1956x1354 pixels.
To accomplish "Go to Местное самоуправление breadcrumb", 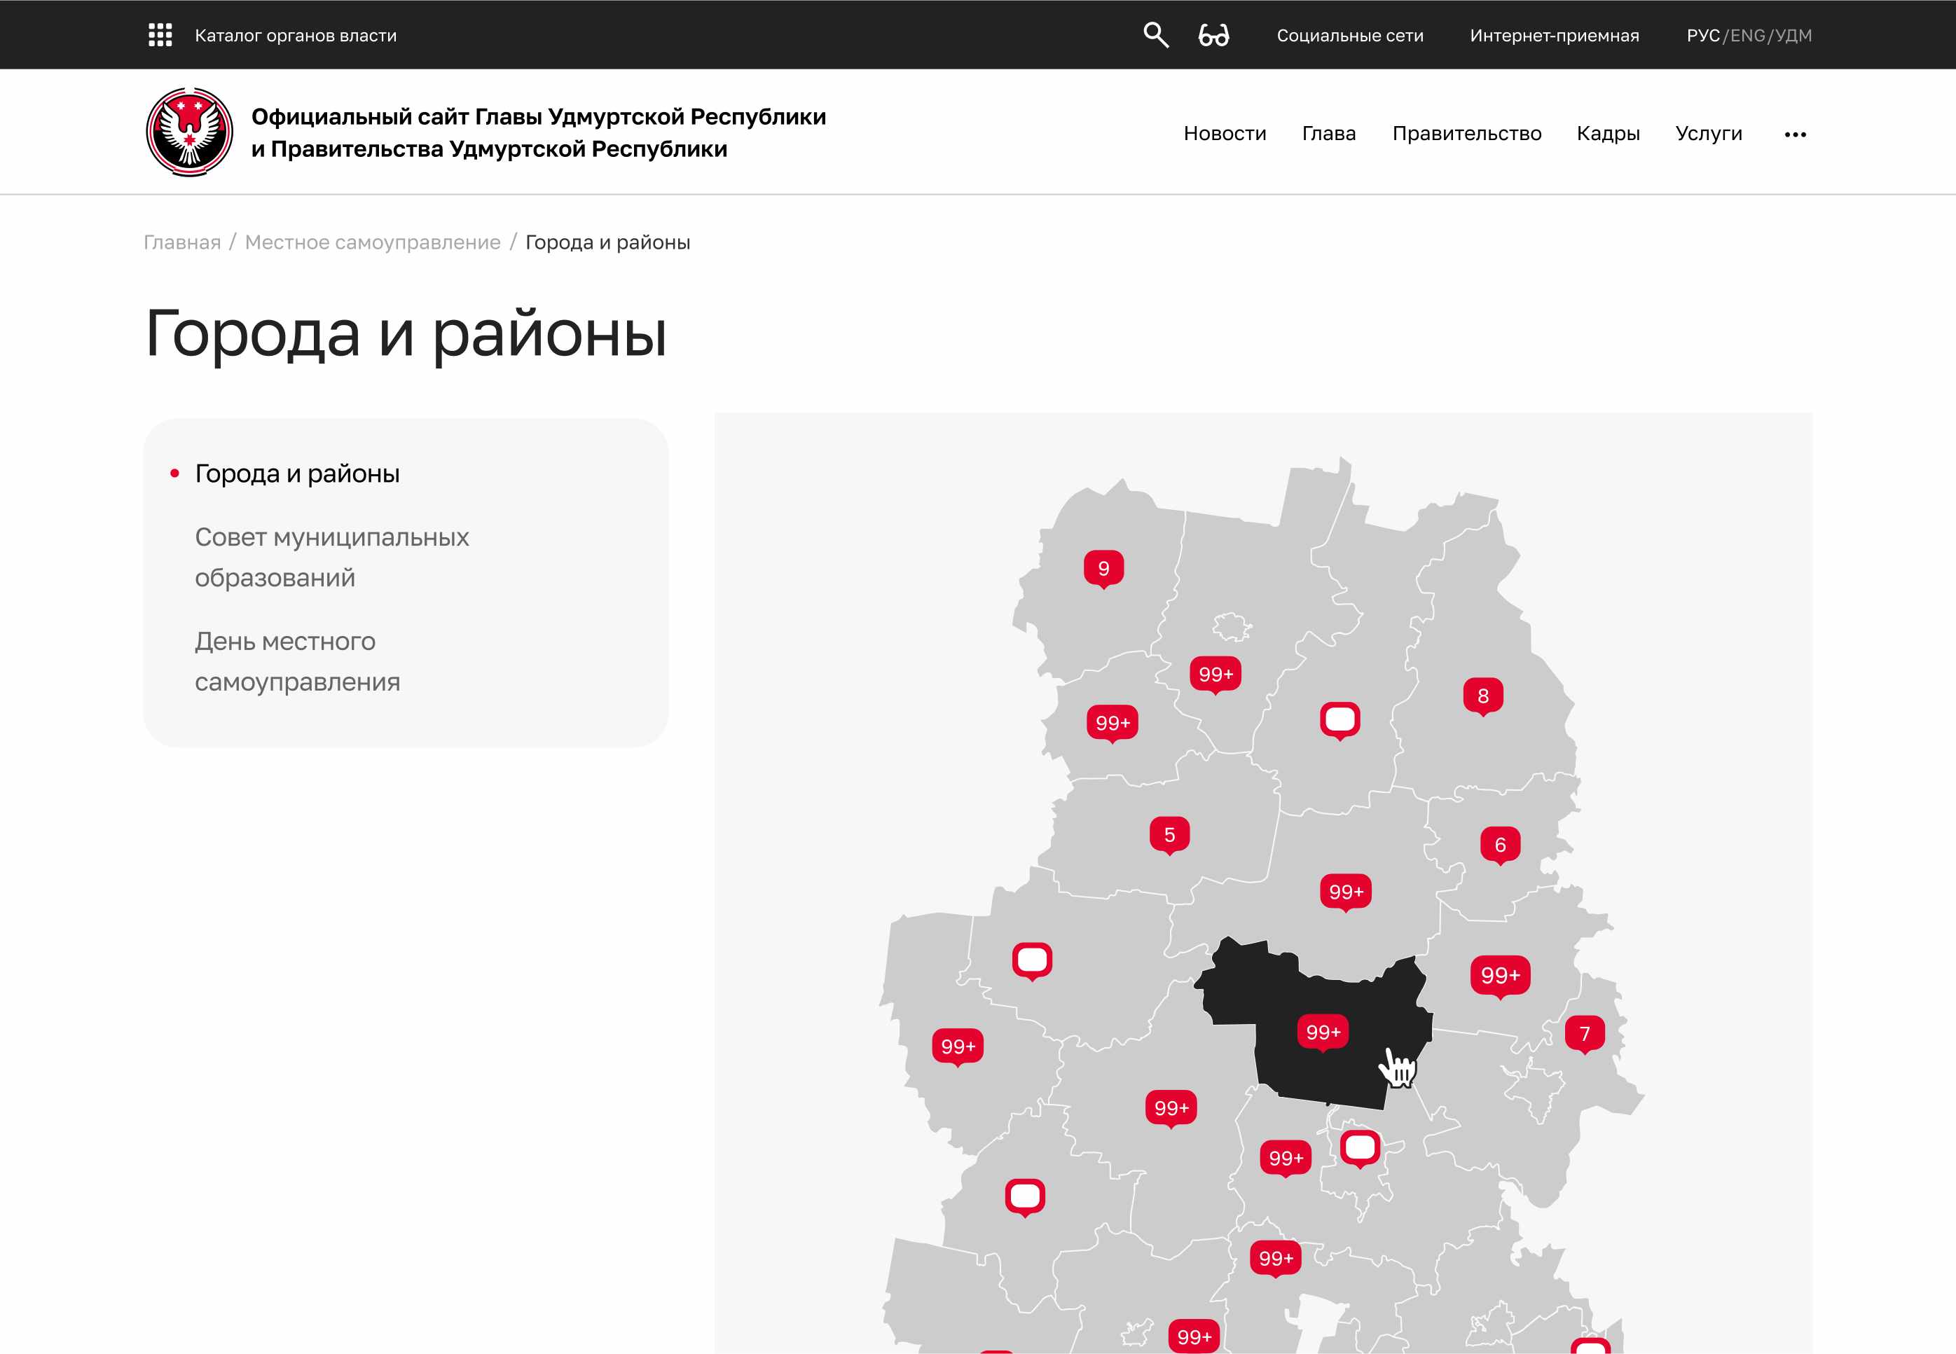I will [373, 242].
